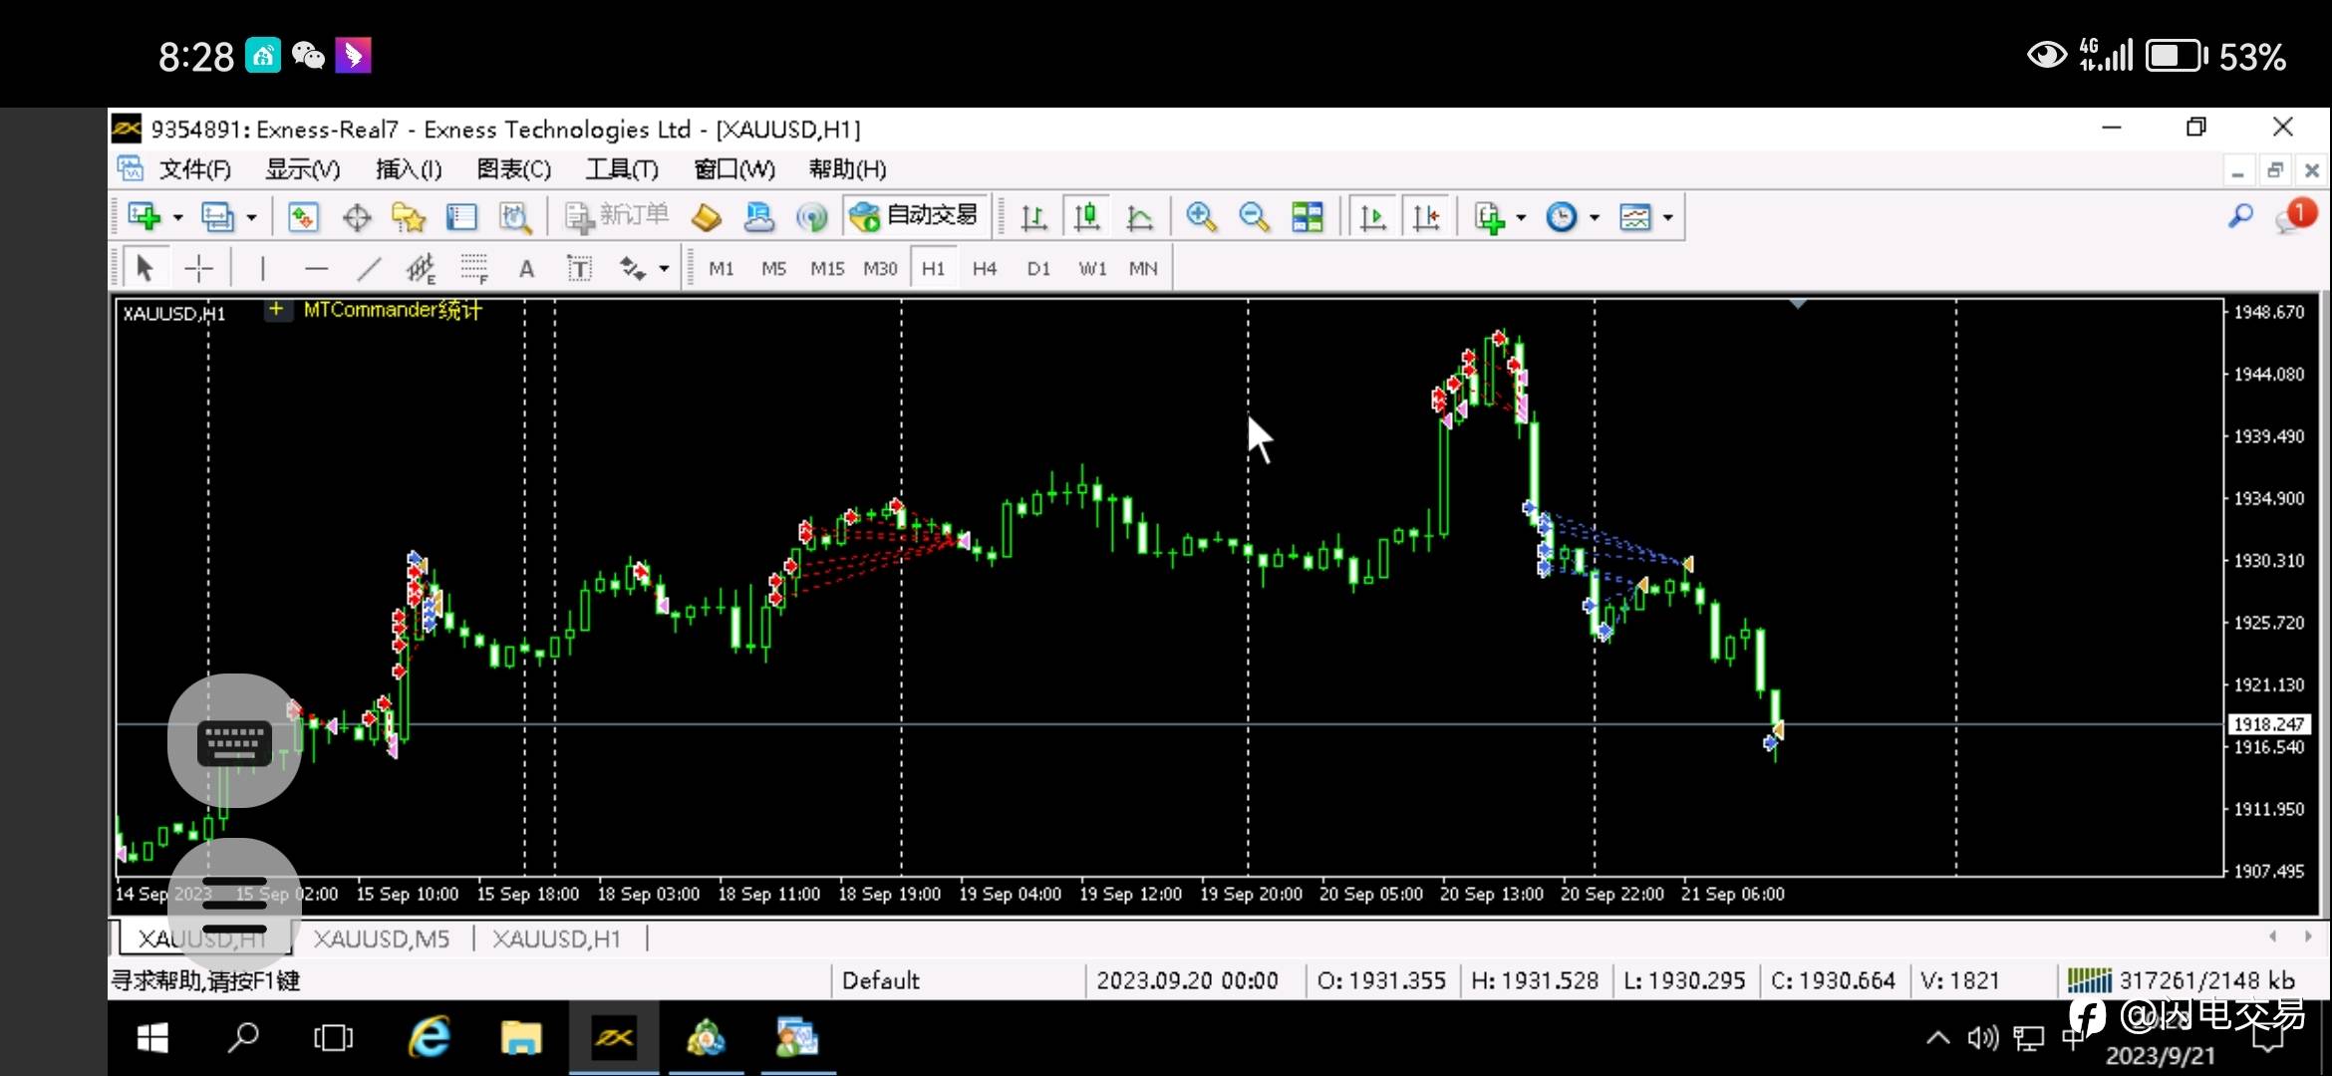
Task: Click the chart shift marker triangle
Action: tap(1797, 304)
